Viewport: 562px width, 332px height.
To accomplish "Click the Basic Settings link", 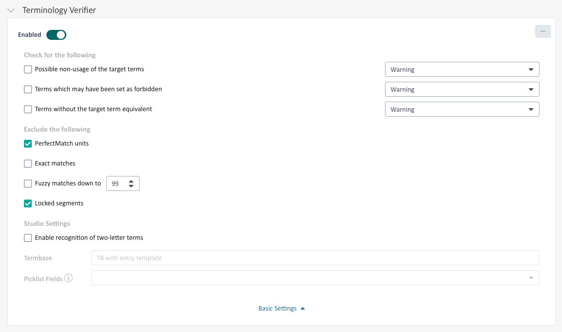I will (281, 309).
